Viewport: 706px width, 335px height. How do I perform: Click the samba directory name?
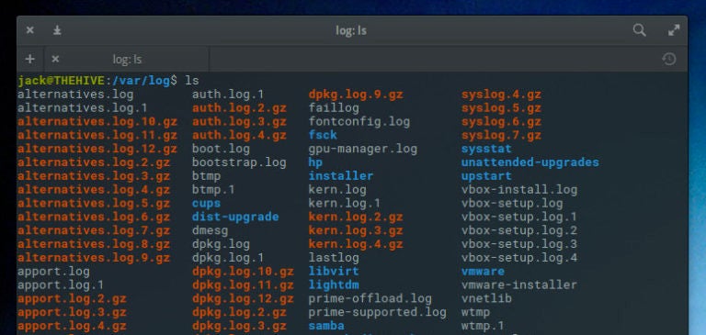point(326,326)
